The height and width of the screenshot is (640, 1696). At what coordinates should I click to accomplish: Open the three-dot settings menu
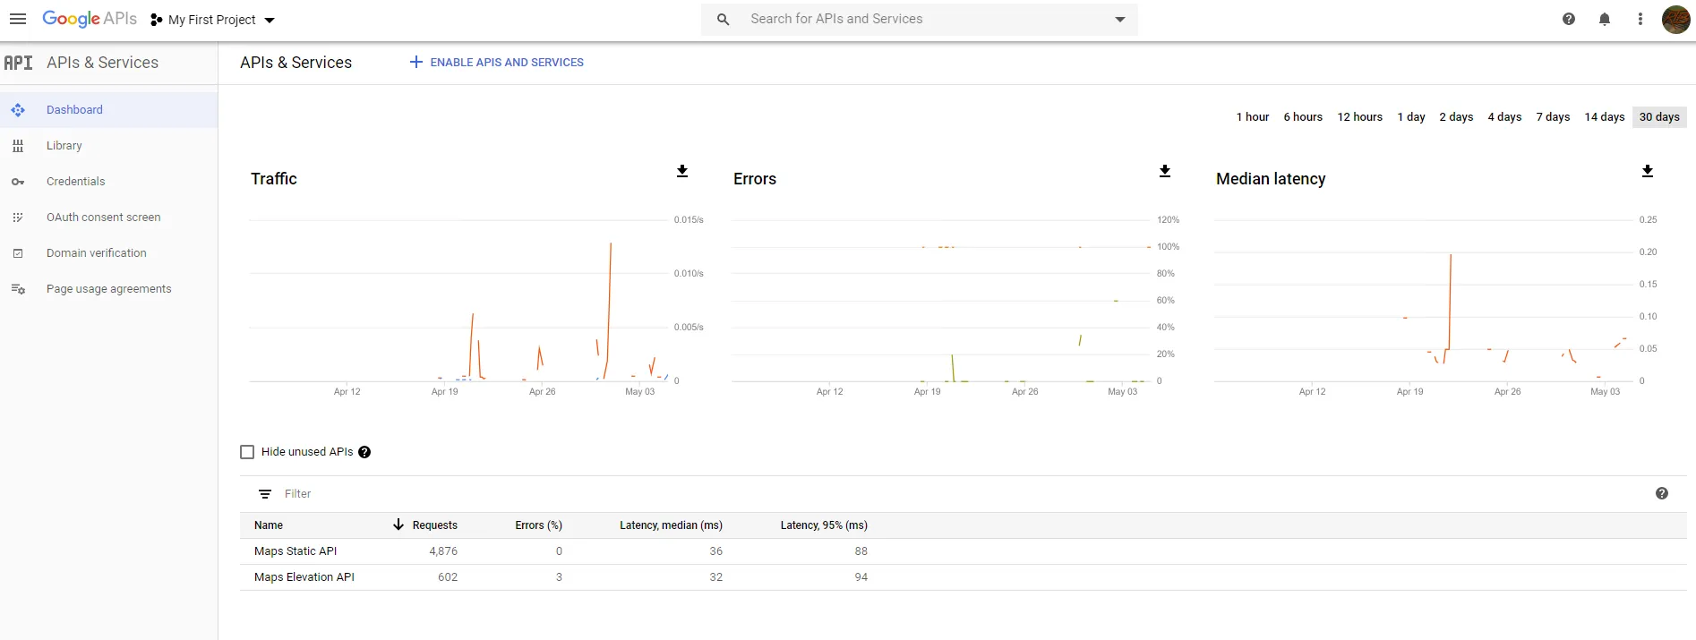[1640, 19]
